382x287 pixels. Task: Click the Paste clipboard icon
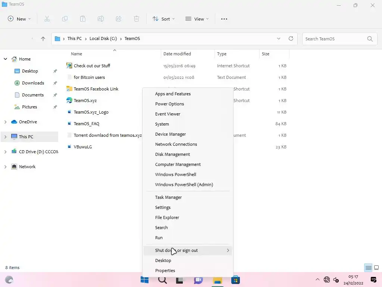[83, 19]
